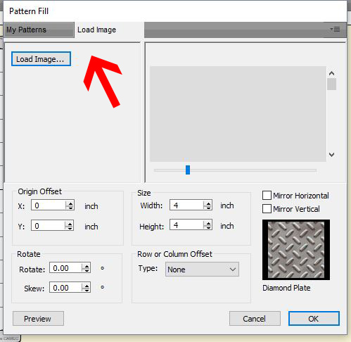Enable the Mirror Vertical checkbox
This screenshot has width=351, height=342.
(x=267, y=208)
